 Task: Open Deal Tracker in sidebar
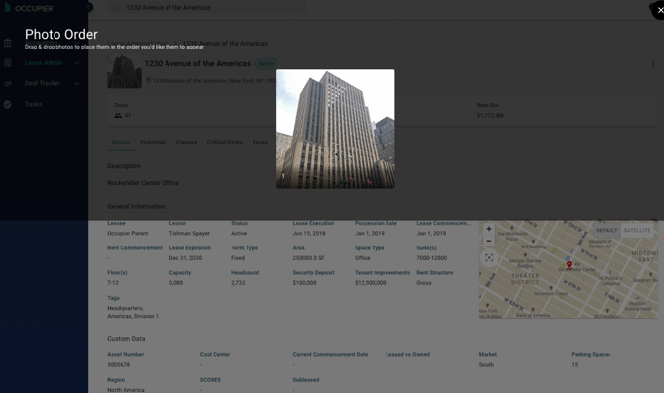click(43, 83)
